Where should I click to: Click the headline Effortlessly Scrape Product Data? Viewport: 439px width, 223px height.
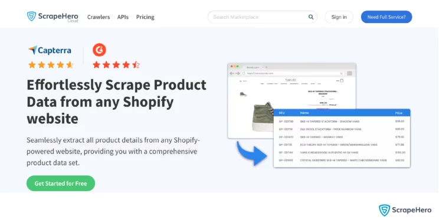point(116,101)
